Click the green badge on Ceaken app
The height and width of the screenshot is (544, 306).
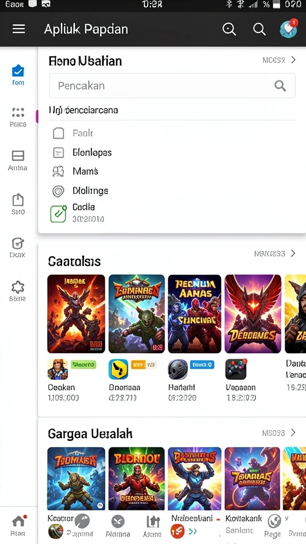[x=83, y=364]
